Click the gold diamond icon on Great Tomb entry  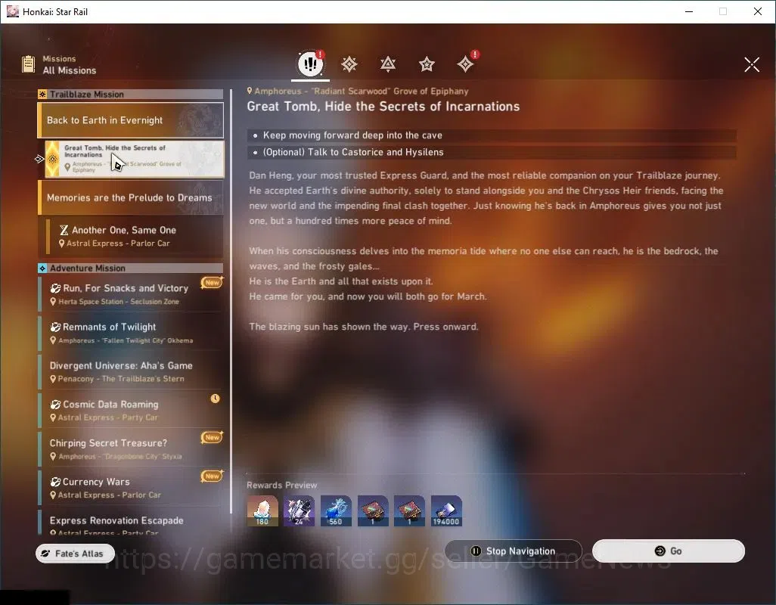click(x=52, y=159)
